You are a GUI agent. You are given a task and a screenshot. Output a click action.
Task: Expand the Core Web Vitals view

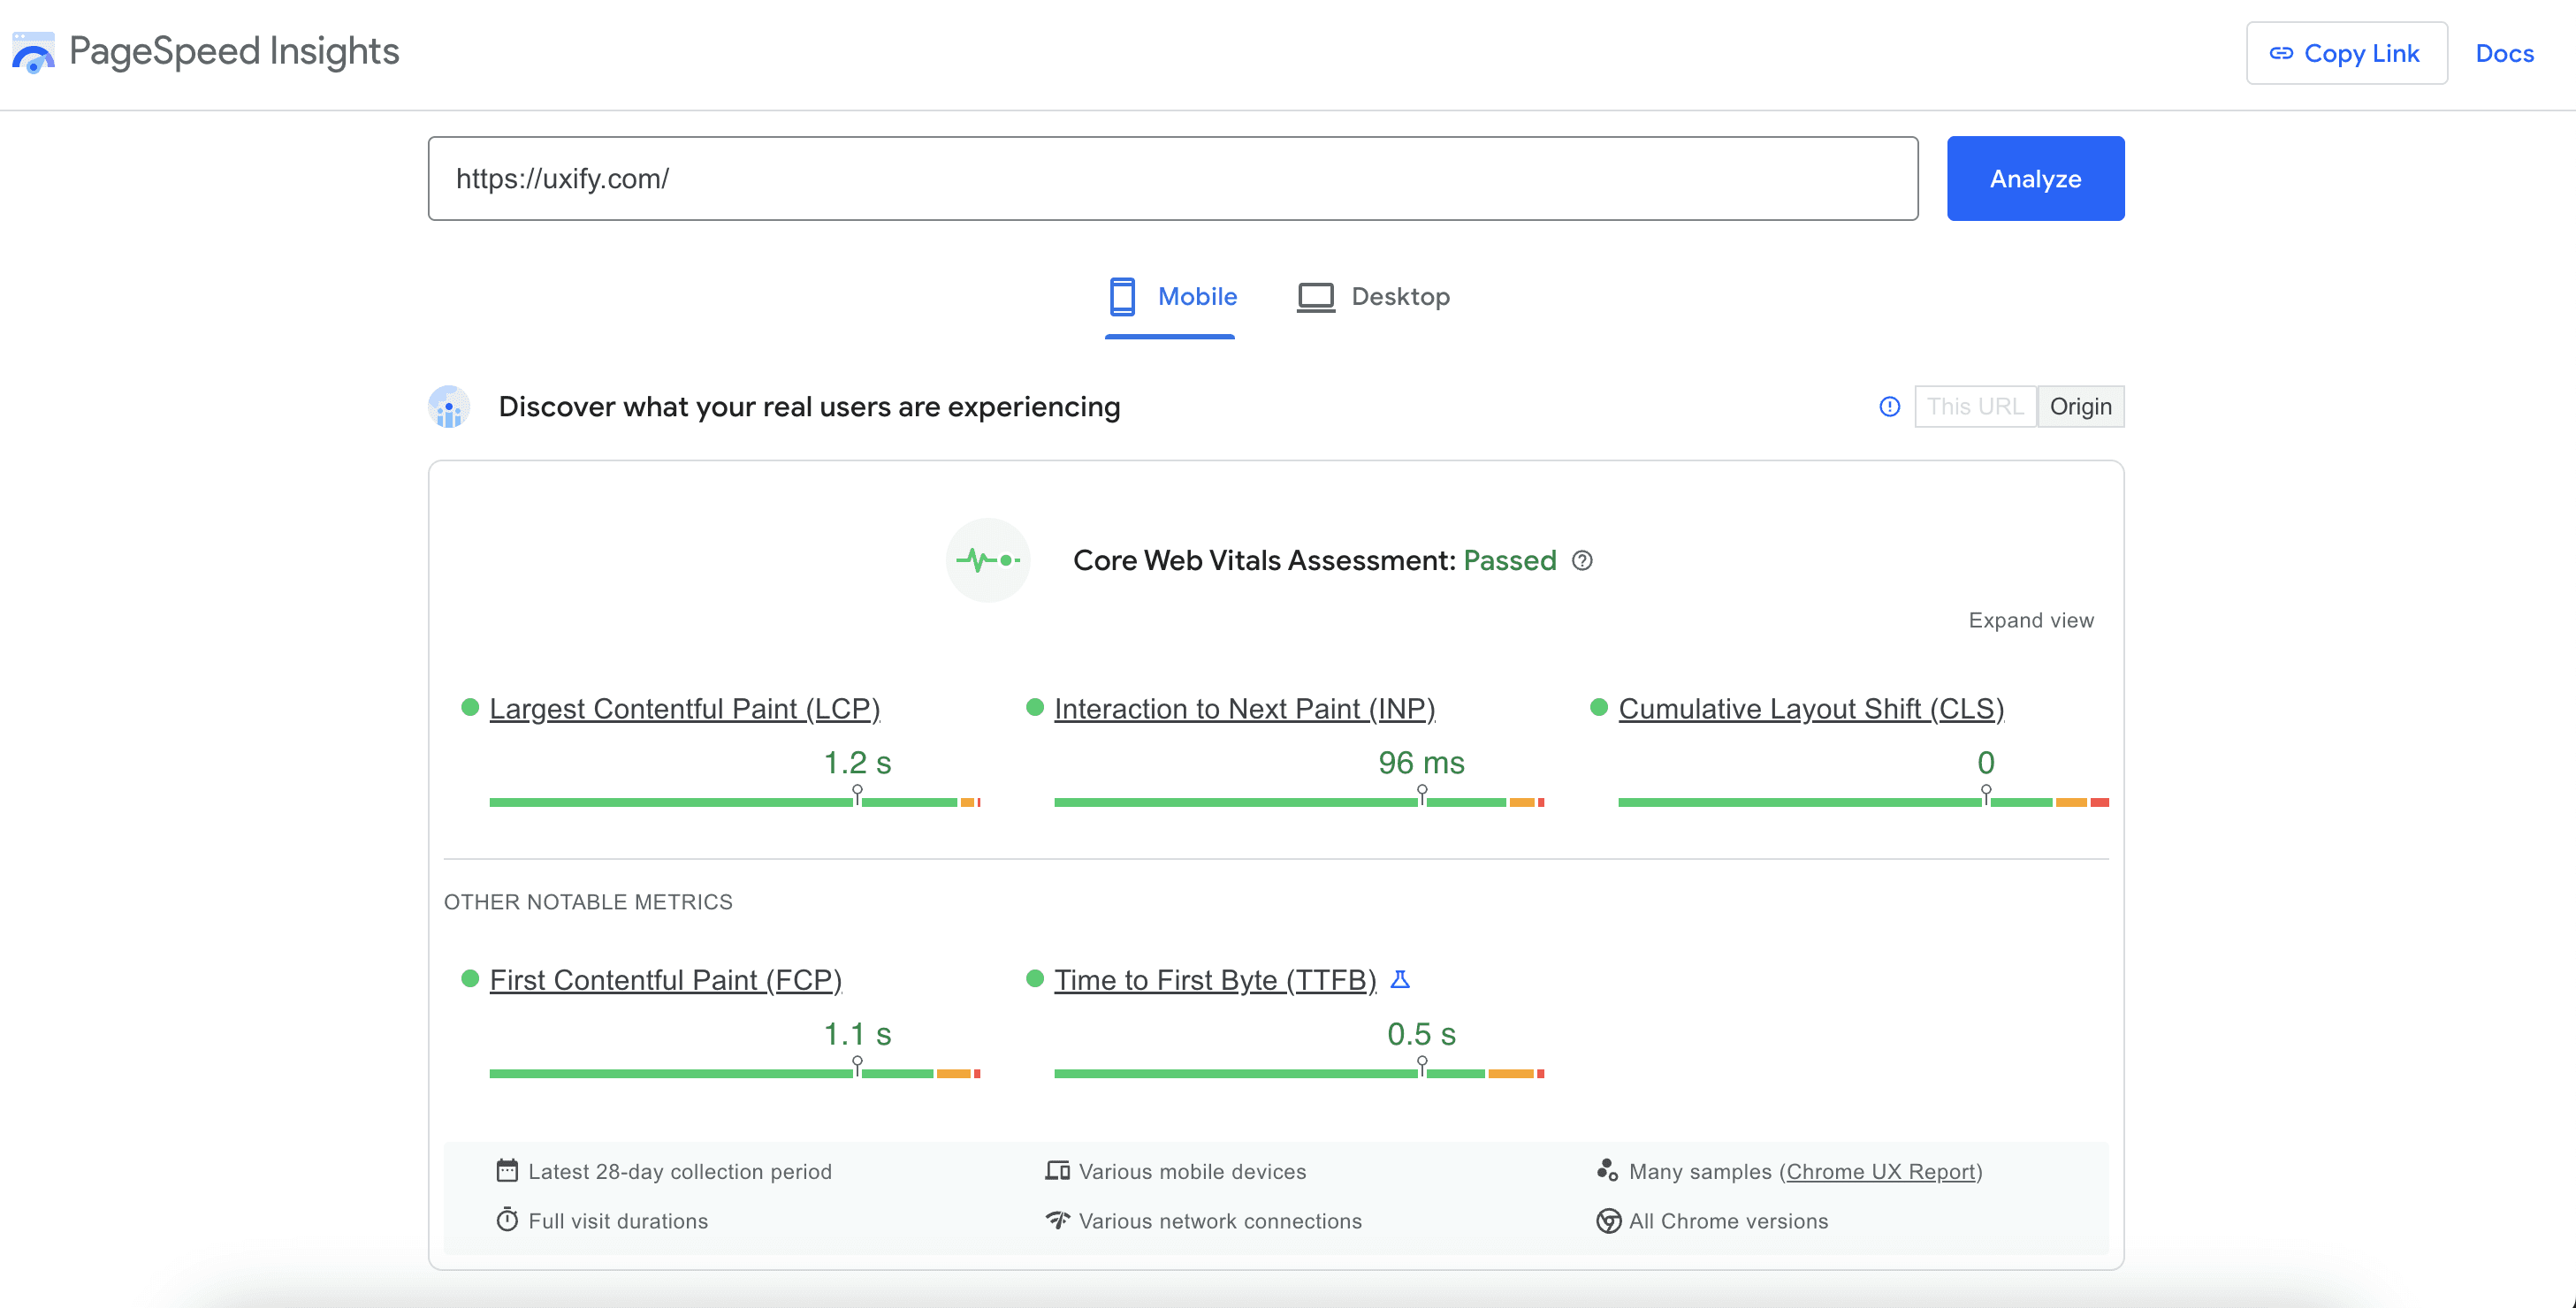(2030, 620)
